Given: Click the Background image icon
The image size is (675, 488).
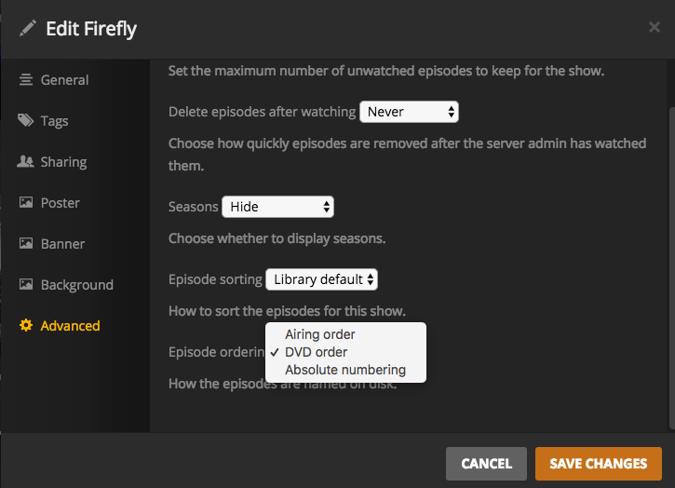Looking at the screenshot, I should [26, 285].
